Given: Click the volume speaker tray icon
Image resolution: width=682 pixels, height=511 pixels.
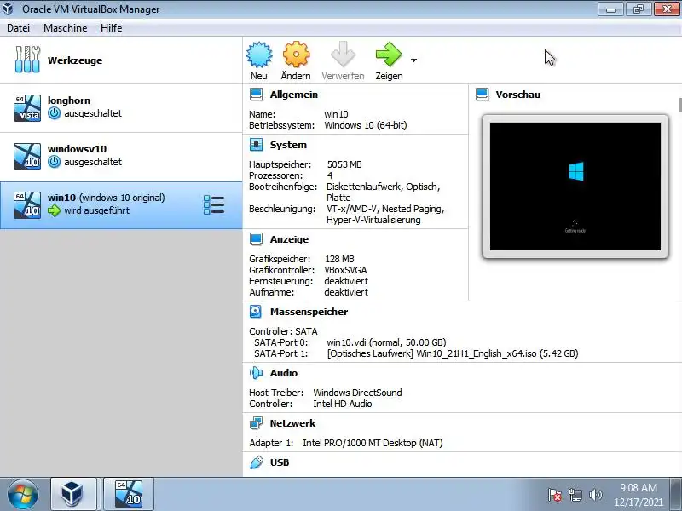Looking at the screenshot, I should pos(595,495).
